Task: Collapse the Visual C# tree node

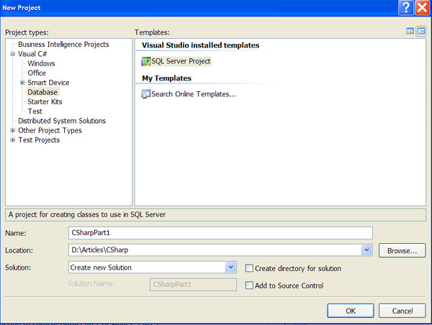Action: 13,54
